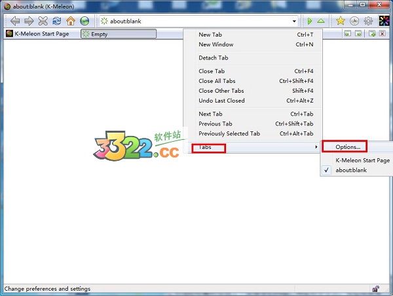Click the green Go arrow button
Viewport: 393px width, 296px height.
[x=310, y=21]
